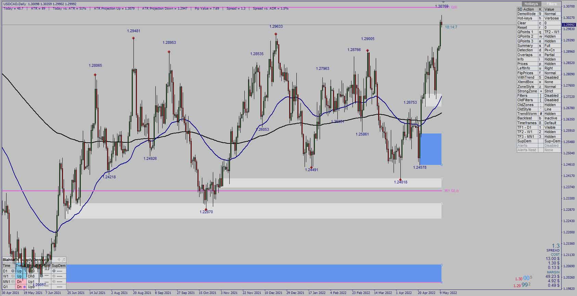Click the SupDem circle icon in the W1 row
Image resolution: width=577 pixels, height=296 pixels.
pos(54,276)
